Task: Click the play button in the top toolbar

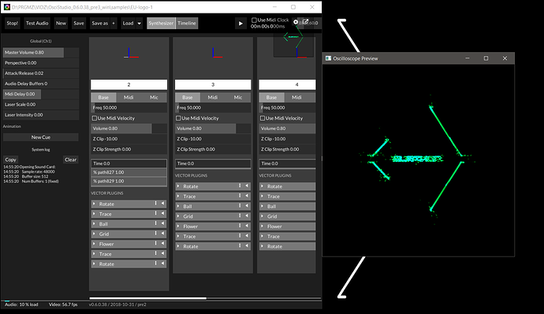Action: 240,23
